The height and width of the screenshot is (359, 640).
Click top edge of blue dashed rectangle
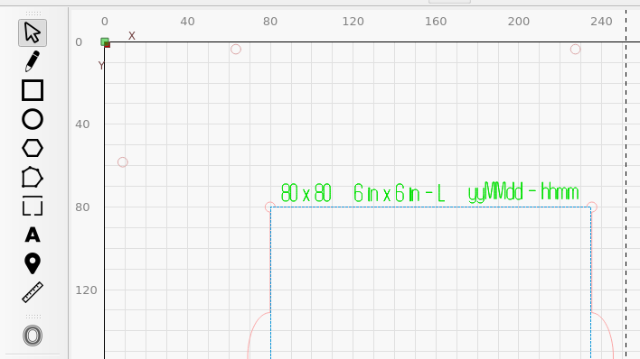click(x=430, y=207)
